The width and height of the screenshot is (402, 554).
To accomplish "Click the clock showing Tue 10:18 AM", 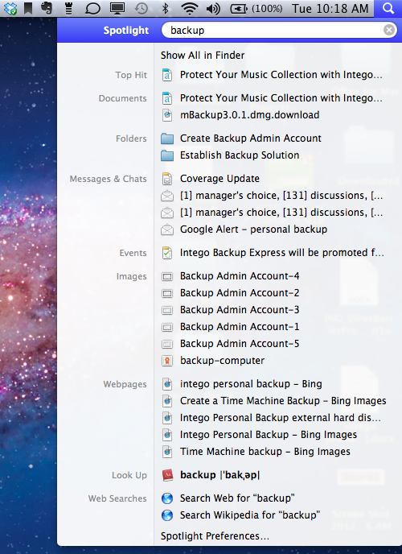I will pyautogui.click(x=330, y=9).
